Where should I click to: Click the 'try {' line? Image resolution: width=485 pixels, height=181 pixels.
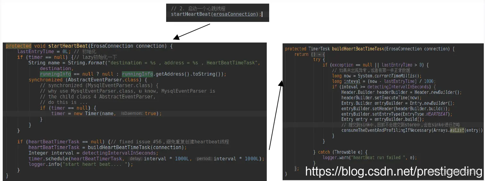pyautogui.click(x=319, y=60)
